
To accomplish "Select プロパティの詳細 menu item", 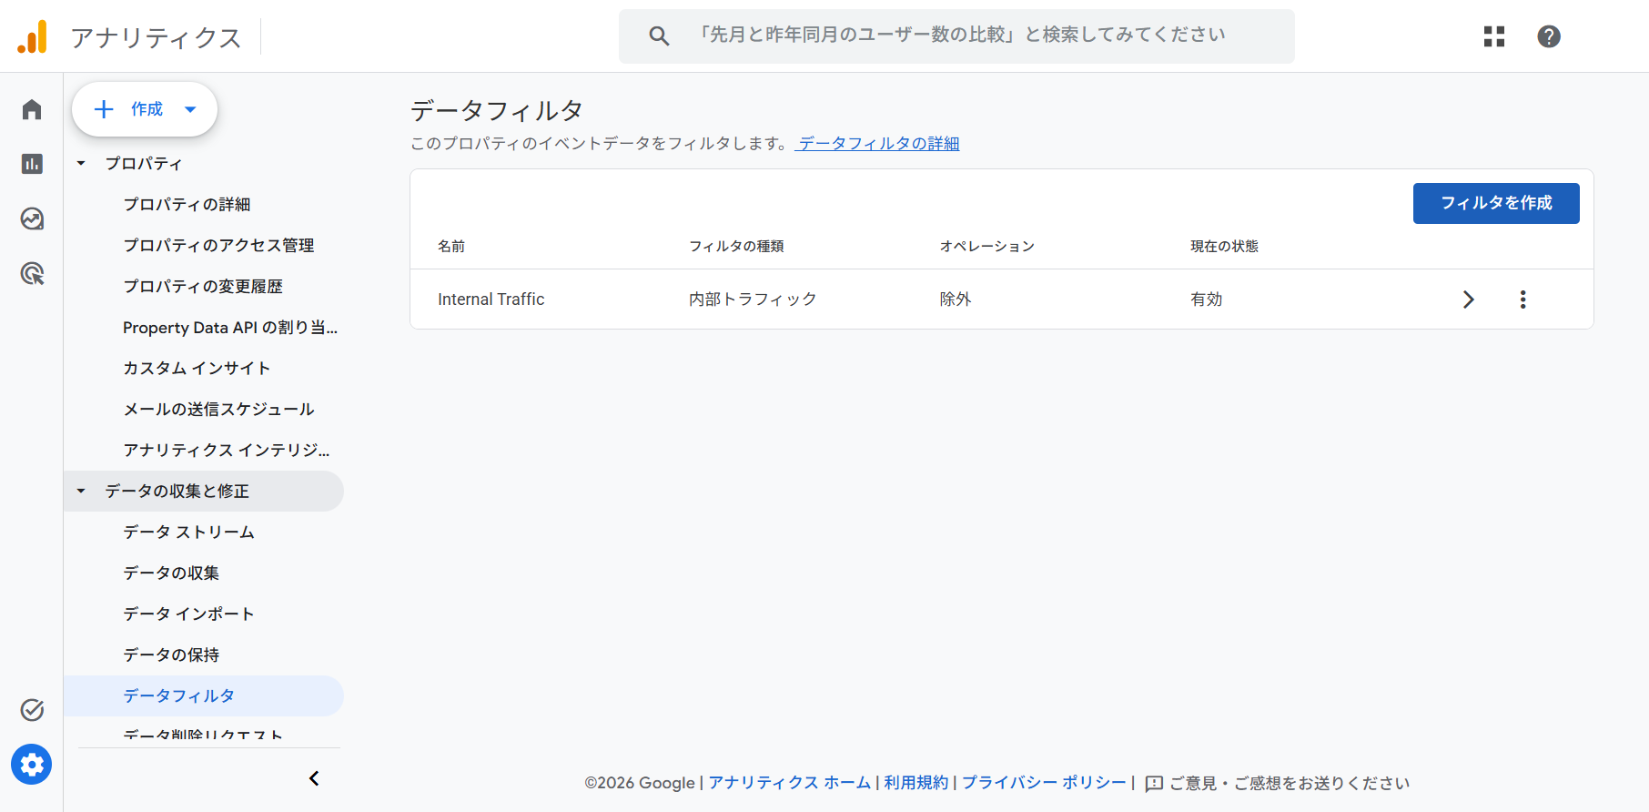I will point(187,205).
